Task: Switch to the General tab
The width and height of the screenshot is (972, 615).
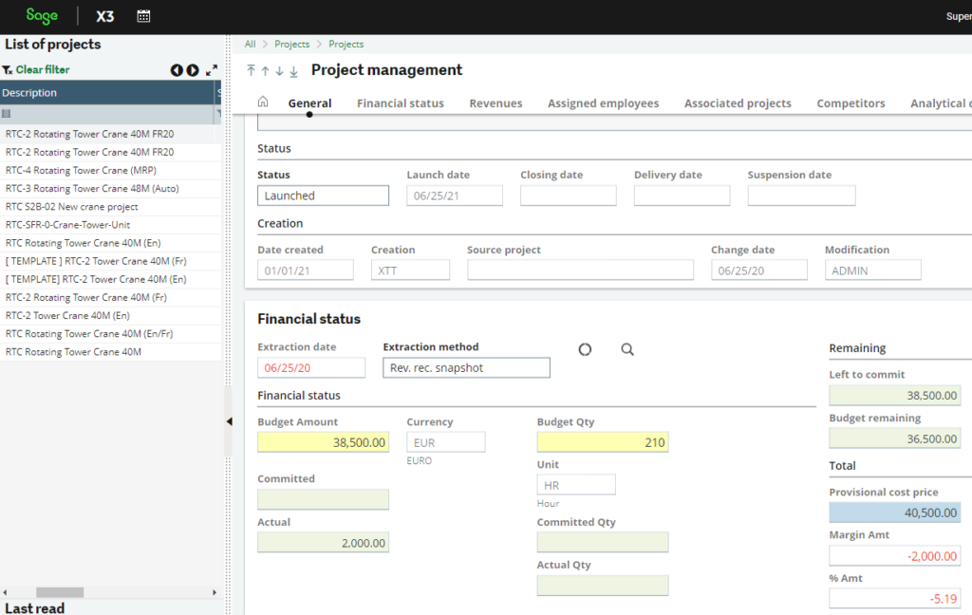Action: point(310,103)
